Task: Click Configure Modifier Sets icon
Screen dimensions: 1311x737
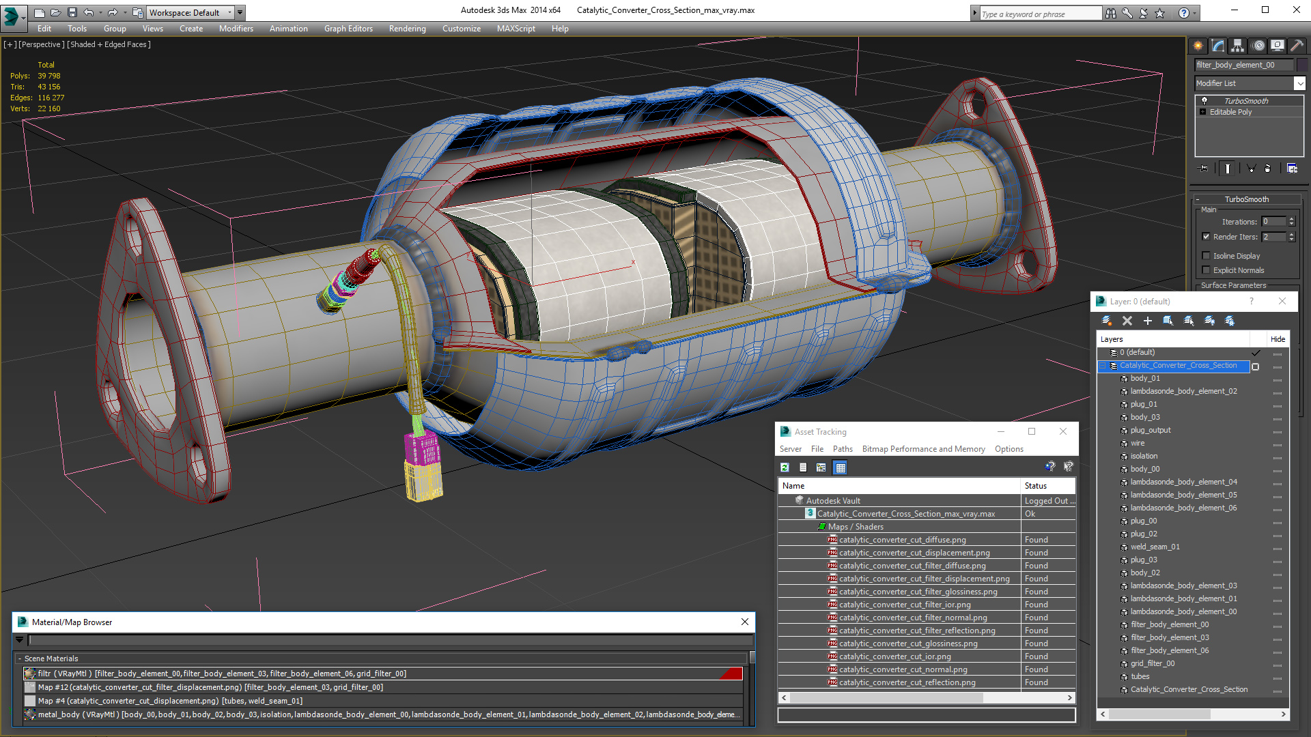Action: (1292, 168)
